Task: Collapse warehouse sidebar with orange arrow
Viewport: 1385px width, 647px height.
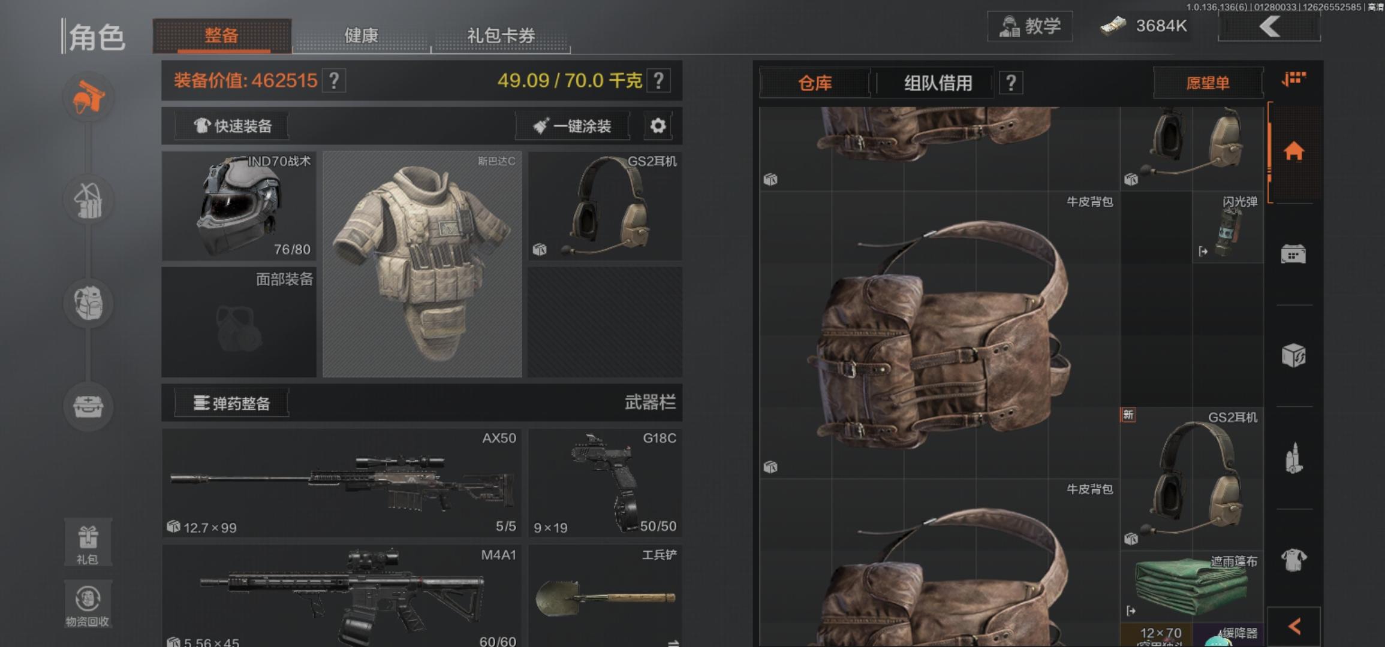Action: click(x=1294, y=627)
